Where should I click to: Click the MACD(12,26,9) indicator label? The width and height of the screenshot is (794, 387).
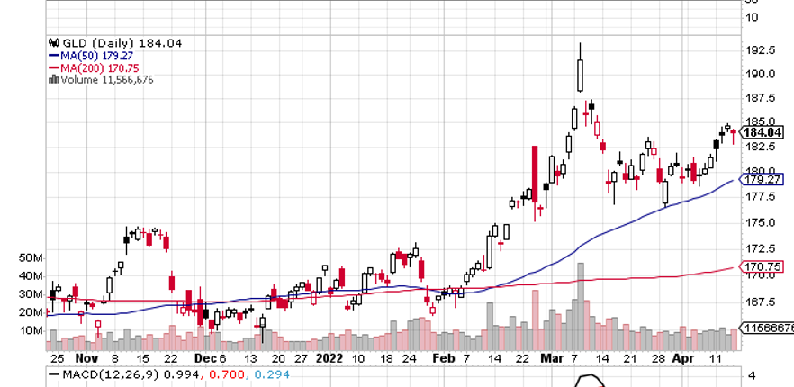pos(102,374)
